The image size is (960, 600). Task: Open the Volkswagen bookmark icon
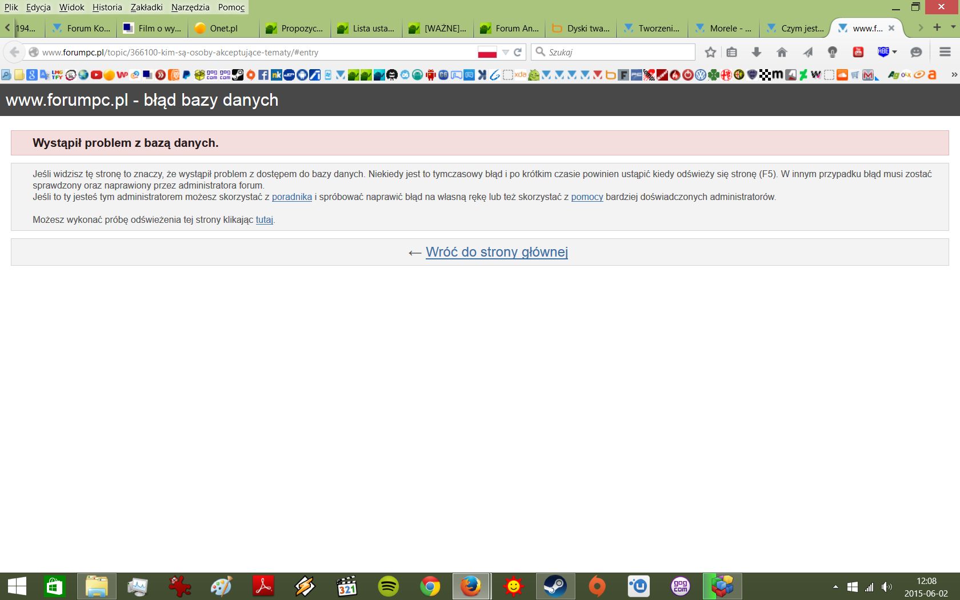[x=701, y=75]
